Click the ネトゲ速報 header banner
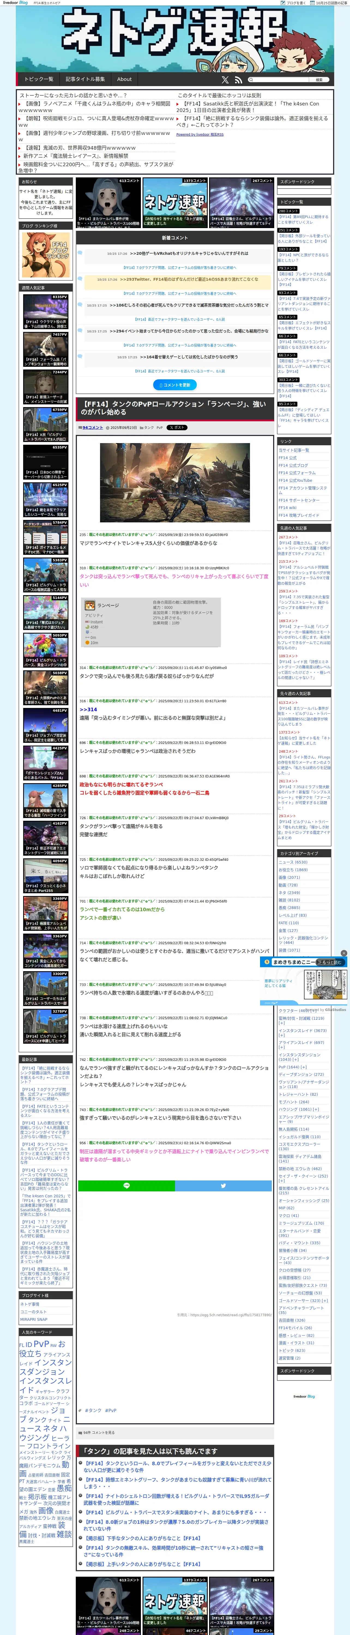Image resolution: width=350 pixels, height=1635 pixels. pyautogui.click(x=175, y=39)
